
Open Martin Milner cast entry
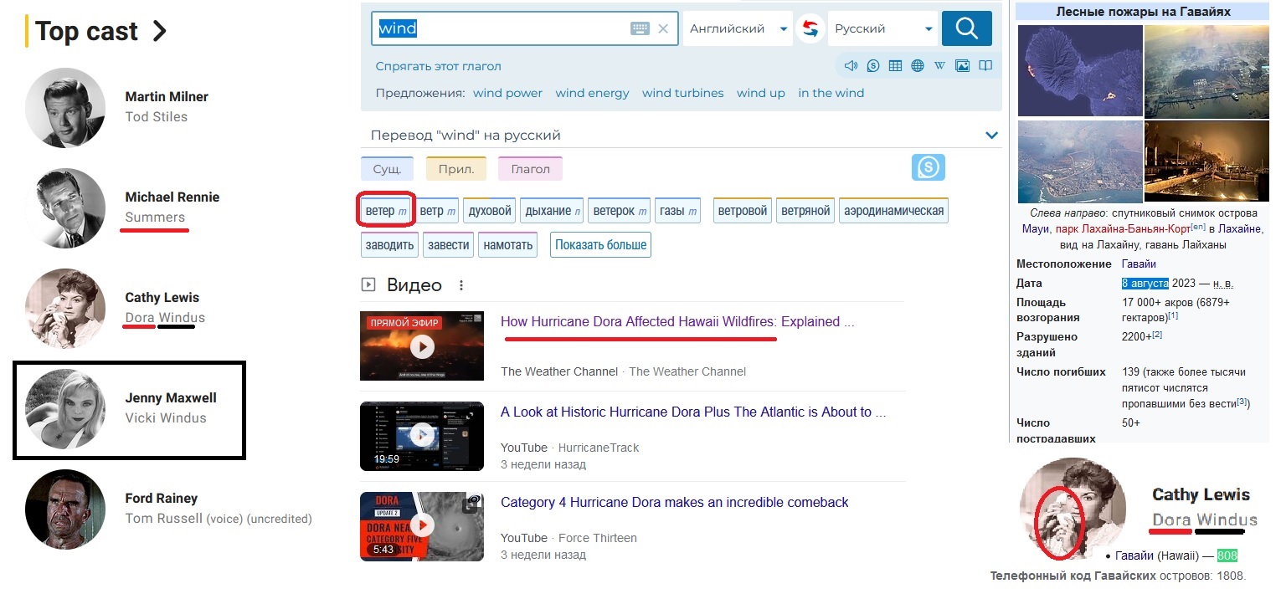pyautogui.click(x=167, y=96)
